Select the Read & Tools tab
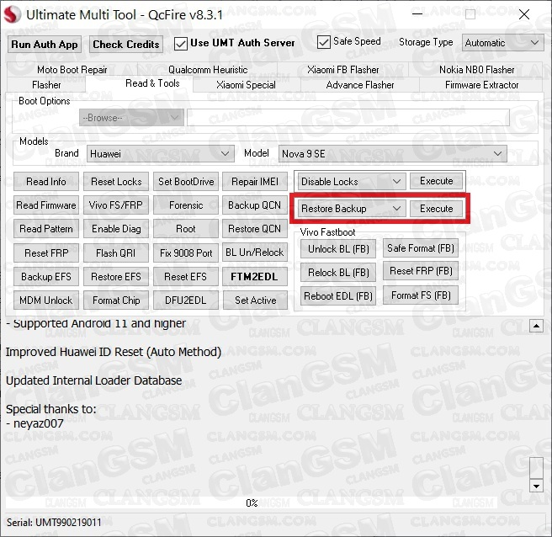This screenshot has width=552, height=537. tap(152, 83)
